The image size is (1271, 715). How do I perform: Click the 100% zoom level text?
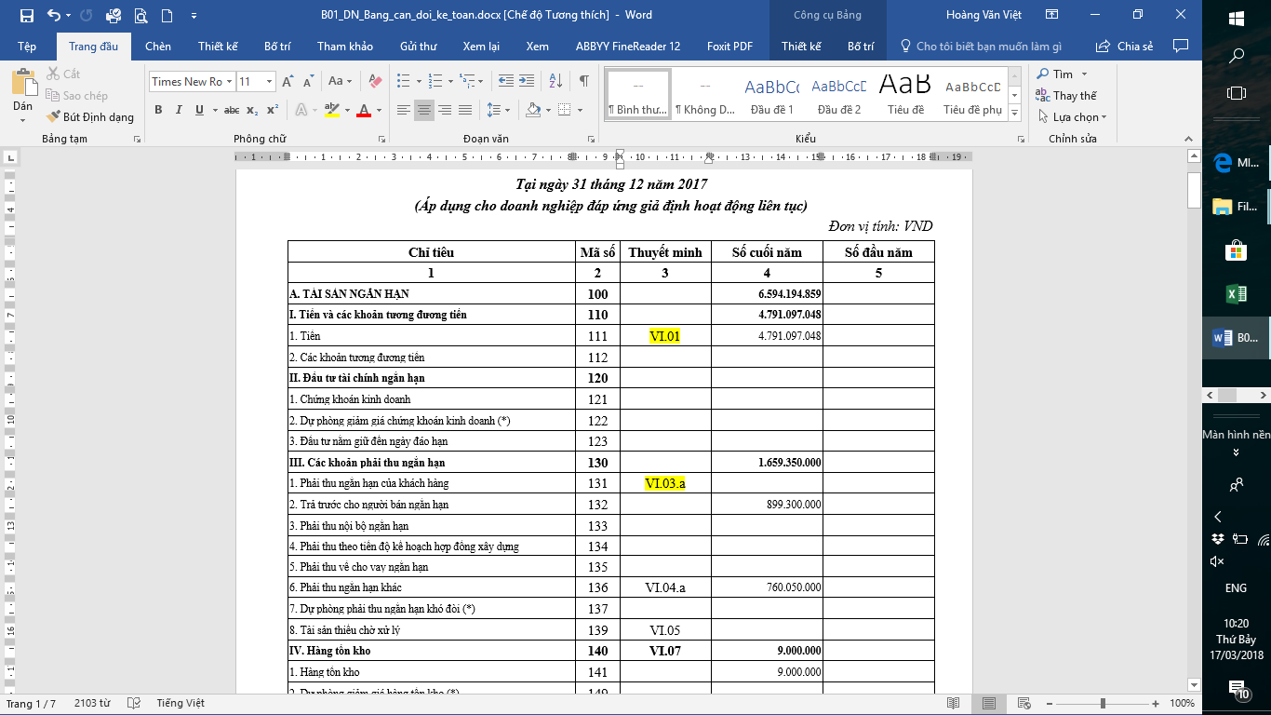(x=1182, y=703)
